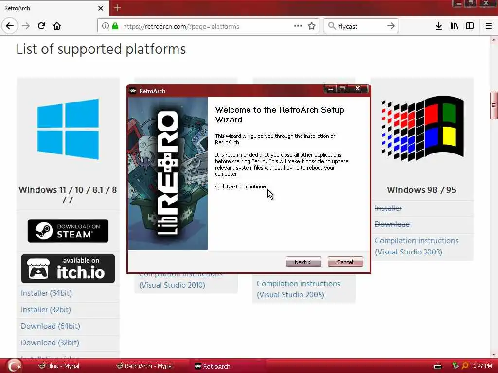
Task: Click Next in the setup wizard
Action: pyautogui.click(x=303, y=262)
